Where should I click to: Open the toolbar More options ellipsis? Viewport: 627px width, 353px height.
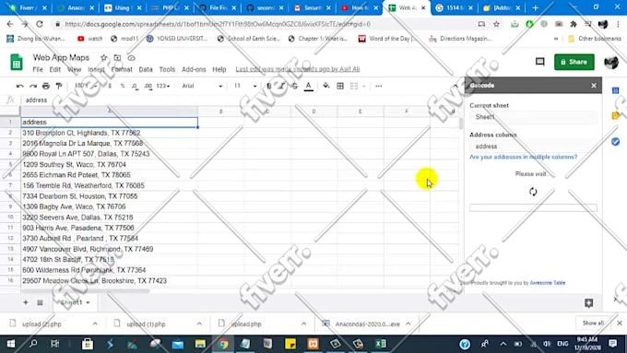[379, 86]
